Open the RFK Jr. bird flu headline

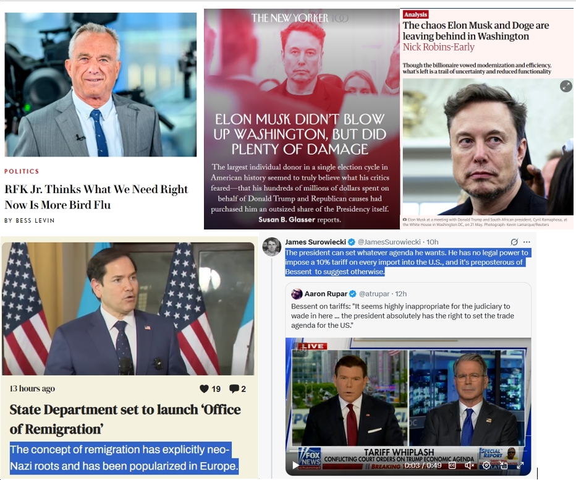click(x=96, y=197)
